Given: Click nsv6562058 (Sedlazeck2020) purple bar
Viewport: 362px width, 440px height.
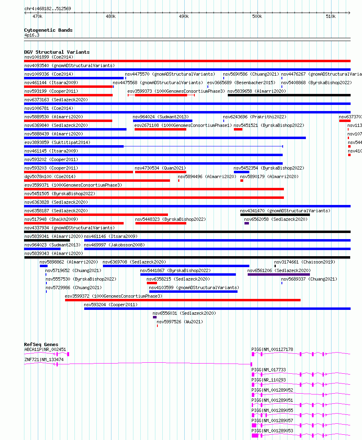Looking at the screenshot, I should [246, 223].
